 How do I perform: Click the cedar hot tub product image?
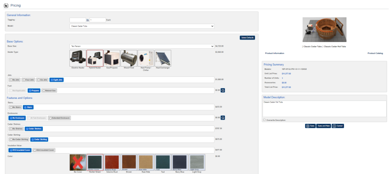325,29
